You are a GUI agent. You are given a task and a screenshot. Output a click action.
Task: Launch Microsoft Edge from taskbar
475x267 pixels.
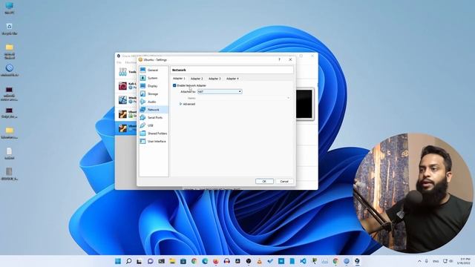coord(205,261)
